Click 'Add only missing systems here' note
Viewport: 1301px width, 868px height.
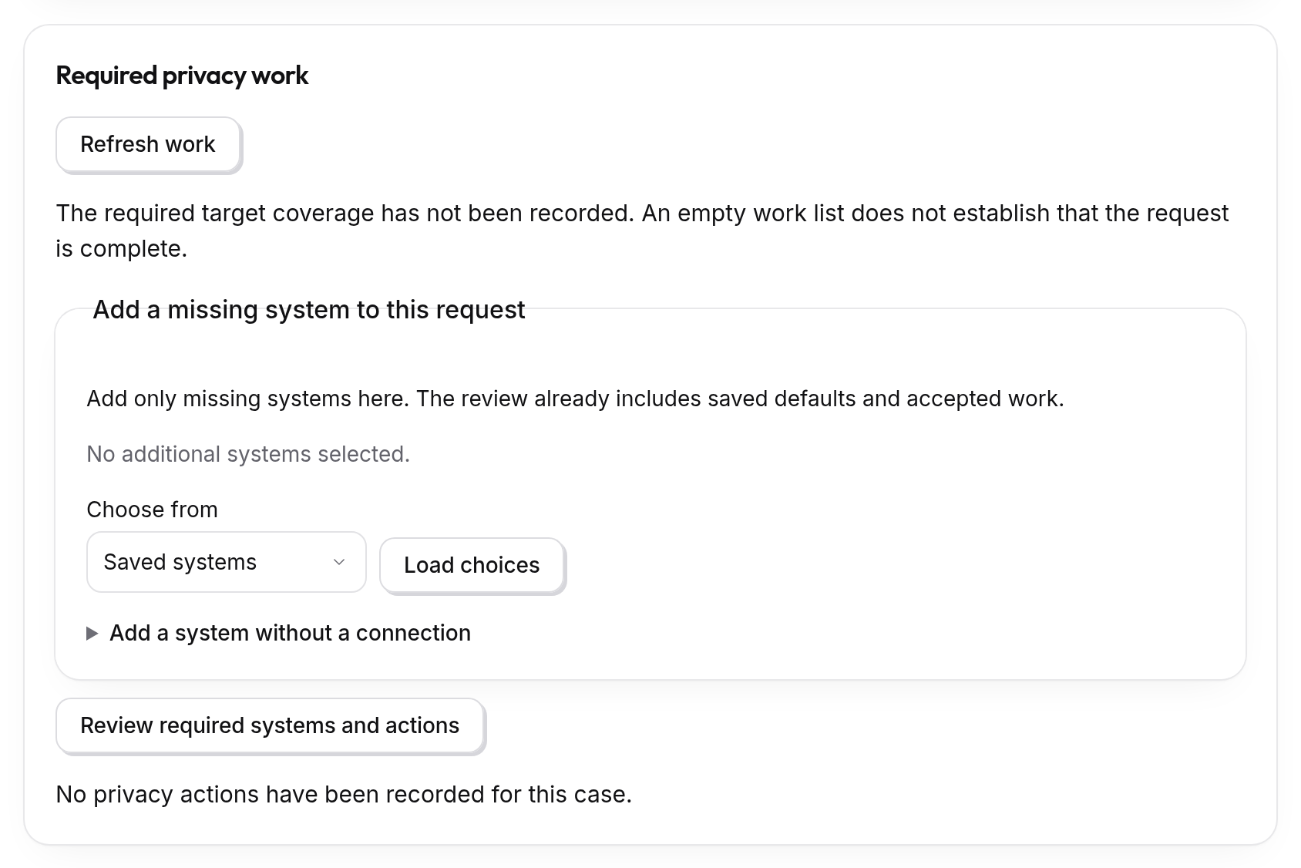click(x=575, y=399)
